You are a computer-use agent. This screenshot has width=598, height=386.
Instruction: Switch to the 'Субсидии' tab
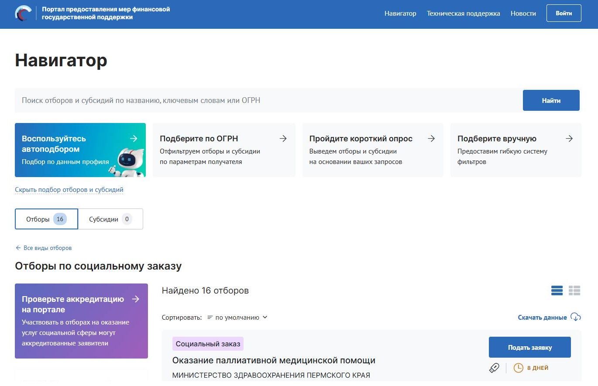pyautogui.click(x=110, y=219)
